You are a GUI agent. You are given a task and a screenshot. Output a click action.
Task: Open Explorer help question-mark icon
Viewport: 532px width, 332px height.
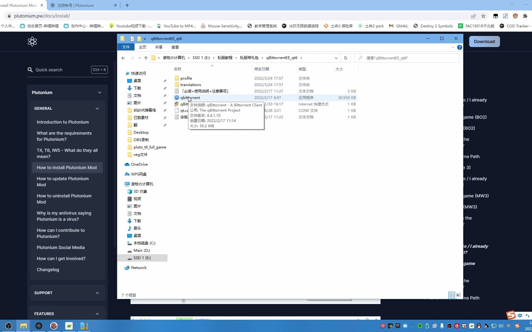(459, 47)
